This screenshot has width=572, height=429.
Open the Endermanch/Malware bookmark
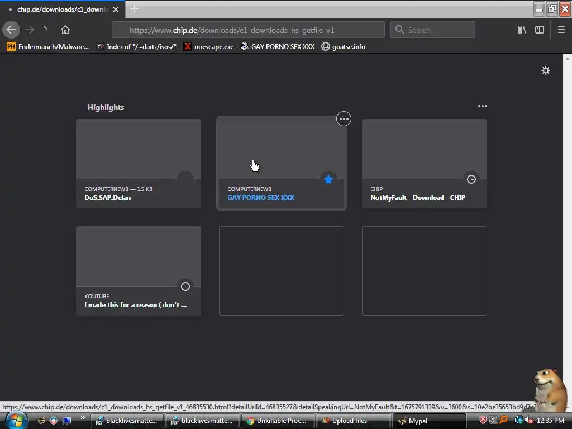pyautogui.click(x=48, y=47)
